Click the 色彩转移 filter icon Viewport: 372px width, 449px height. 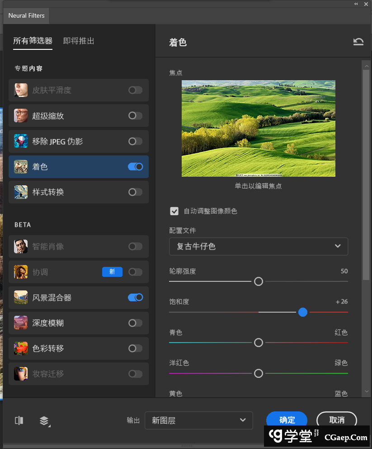click(x=21, y=348)
